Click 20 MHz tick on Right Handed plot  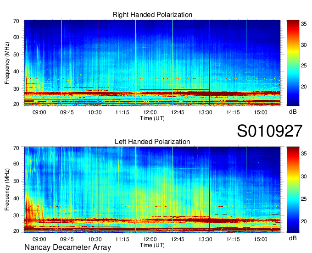point(16,104)
